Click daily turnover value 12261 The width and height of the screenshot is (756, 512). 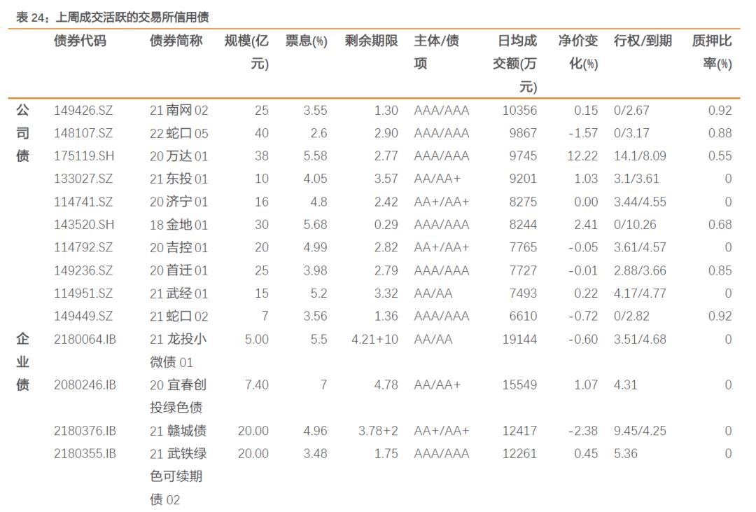pyautogui.click(x=519, y=454)
